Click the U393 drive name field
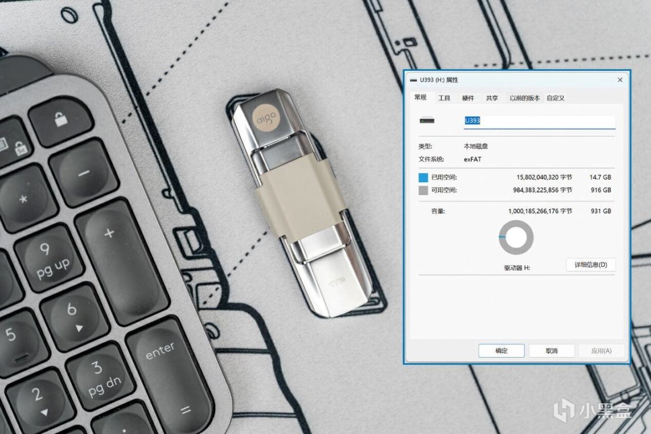Viewport: 651px width, 434px height. coord(539,121)
